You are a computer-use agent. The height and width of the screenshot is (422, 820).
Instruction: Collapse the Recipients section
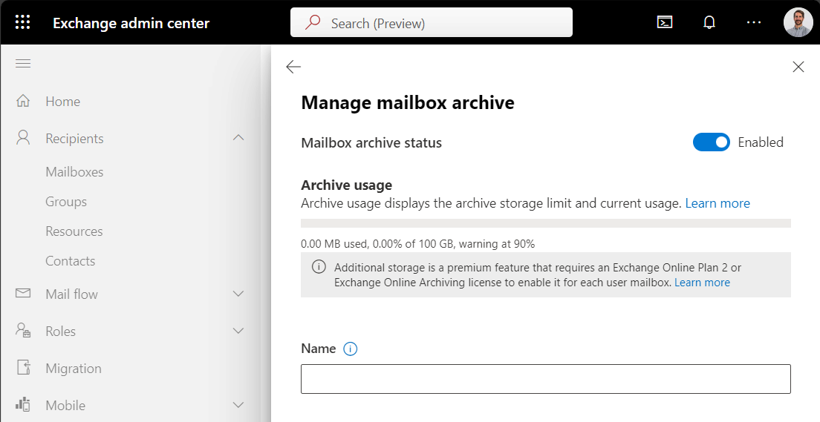click(x=238, y=138)
